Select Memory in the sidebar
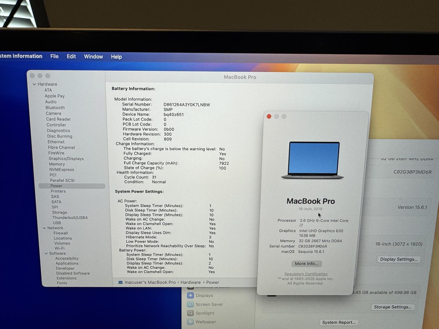The width and height of the screenshot is (439, 329). point(57,164)
